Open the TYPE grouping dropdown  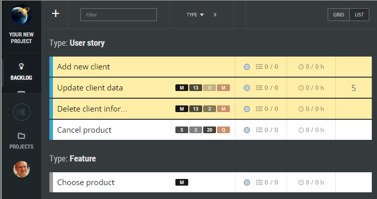coord(195,15)
